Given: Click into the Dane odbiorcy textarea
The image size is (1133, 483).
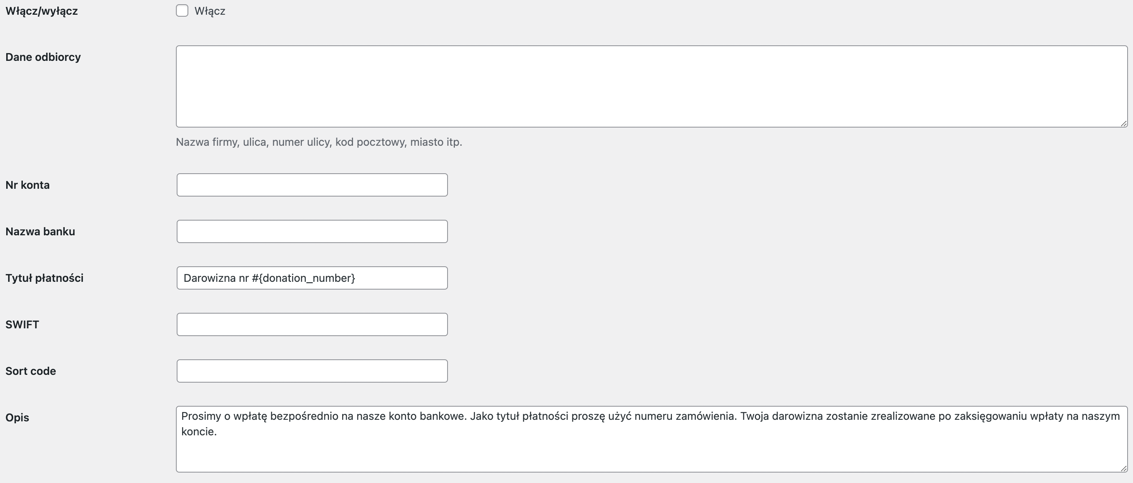Looking at the screenshot, I should (x=652, y=87).
